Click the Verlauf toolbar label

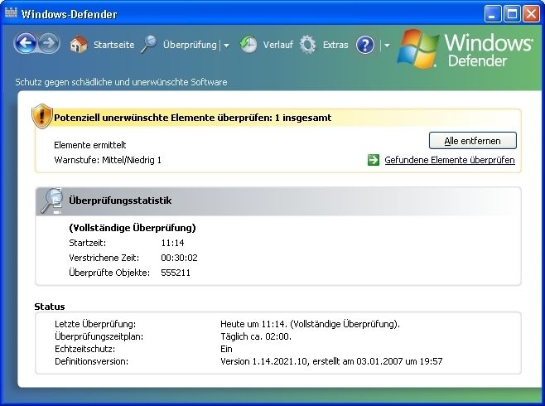tap(278, 45)
